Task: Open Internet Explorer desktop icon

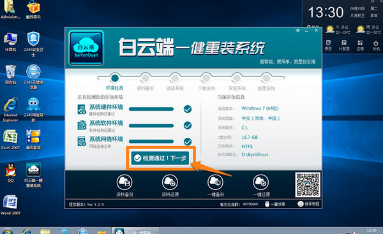Action: point(10,110)
